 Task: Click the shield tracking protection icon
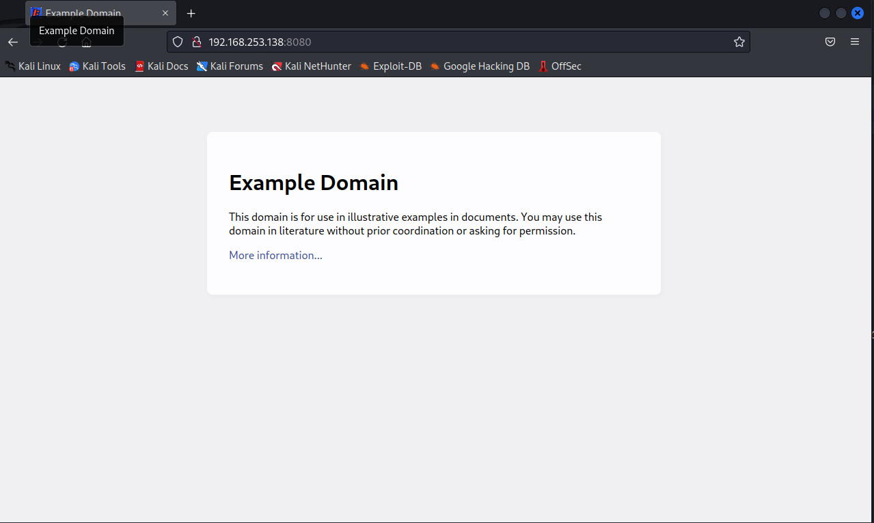178,42
